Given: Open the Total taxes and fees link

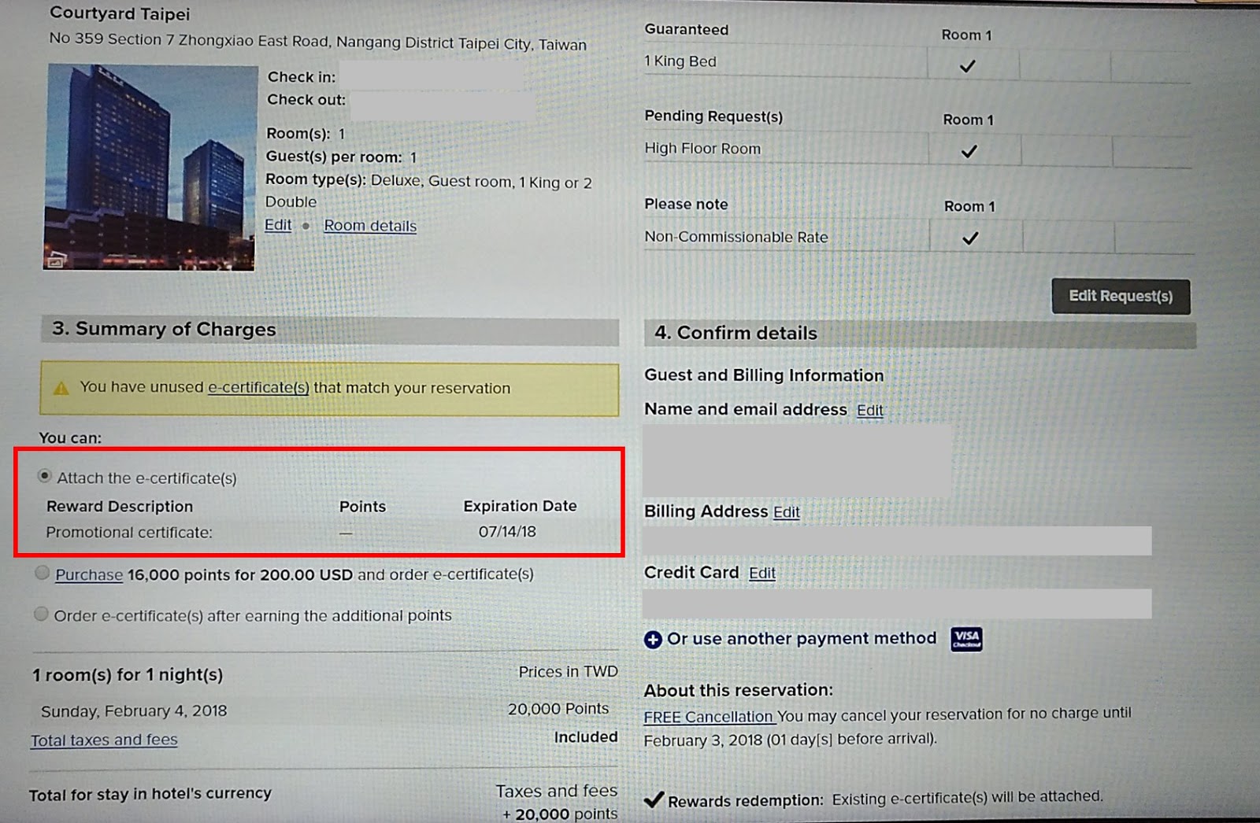Looking at the screenshot, I should [104, 740].
